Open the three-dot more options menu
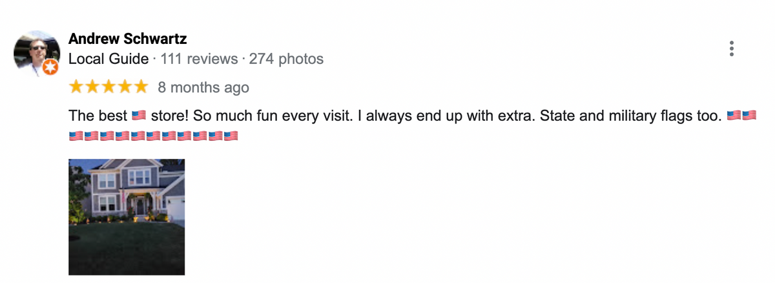 [x=731, y=49]
